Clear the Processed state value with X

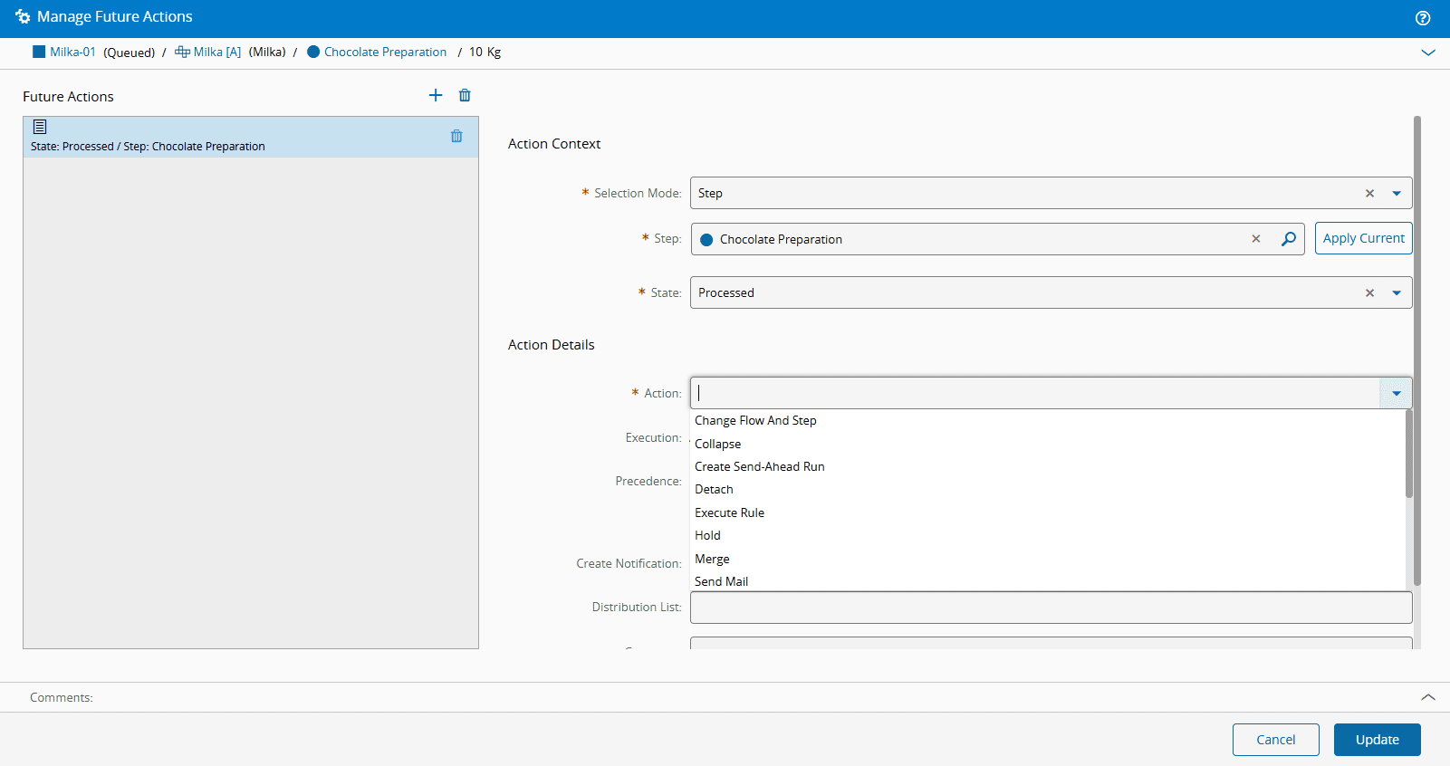(1369, 293)
